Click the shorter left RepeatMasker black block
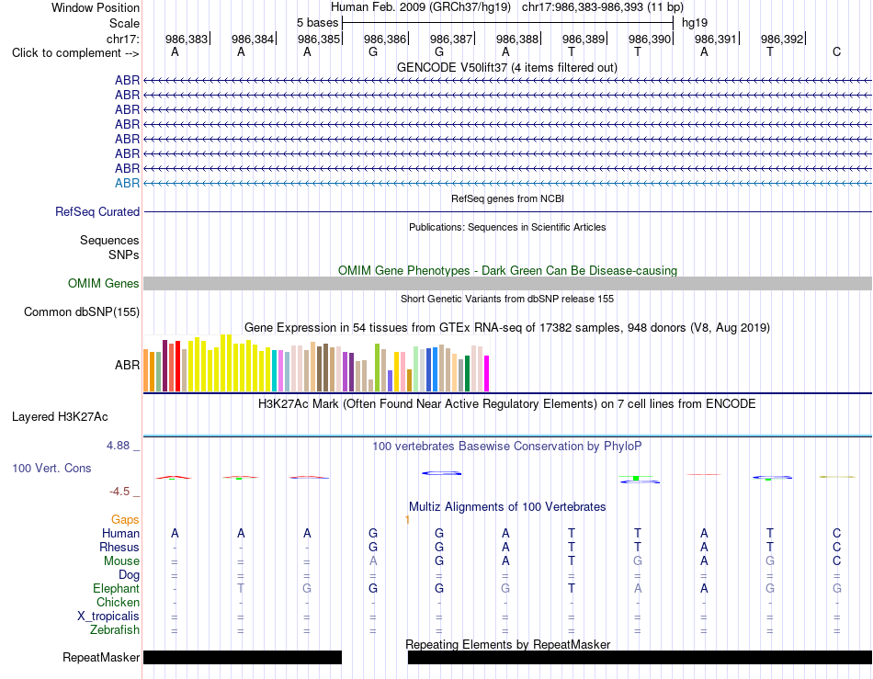The image size is (873, 679). click(x=243, y=657)
